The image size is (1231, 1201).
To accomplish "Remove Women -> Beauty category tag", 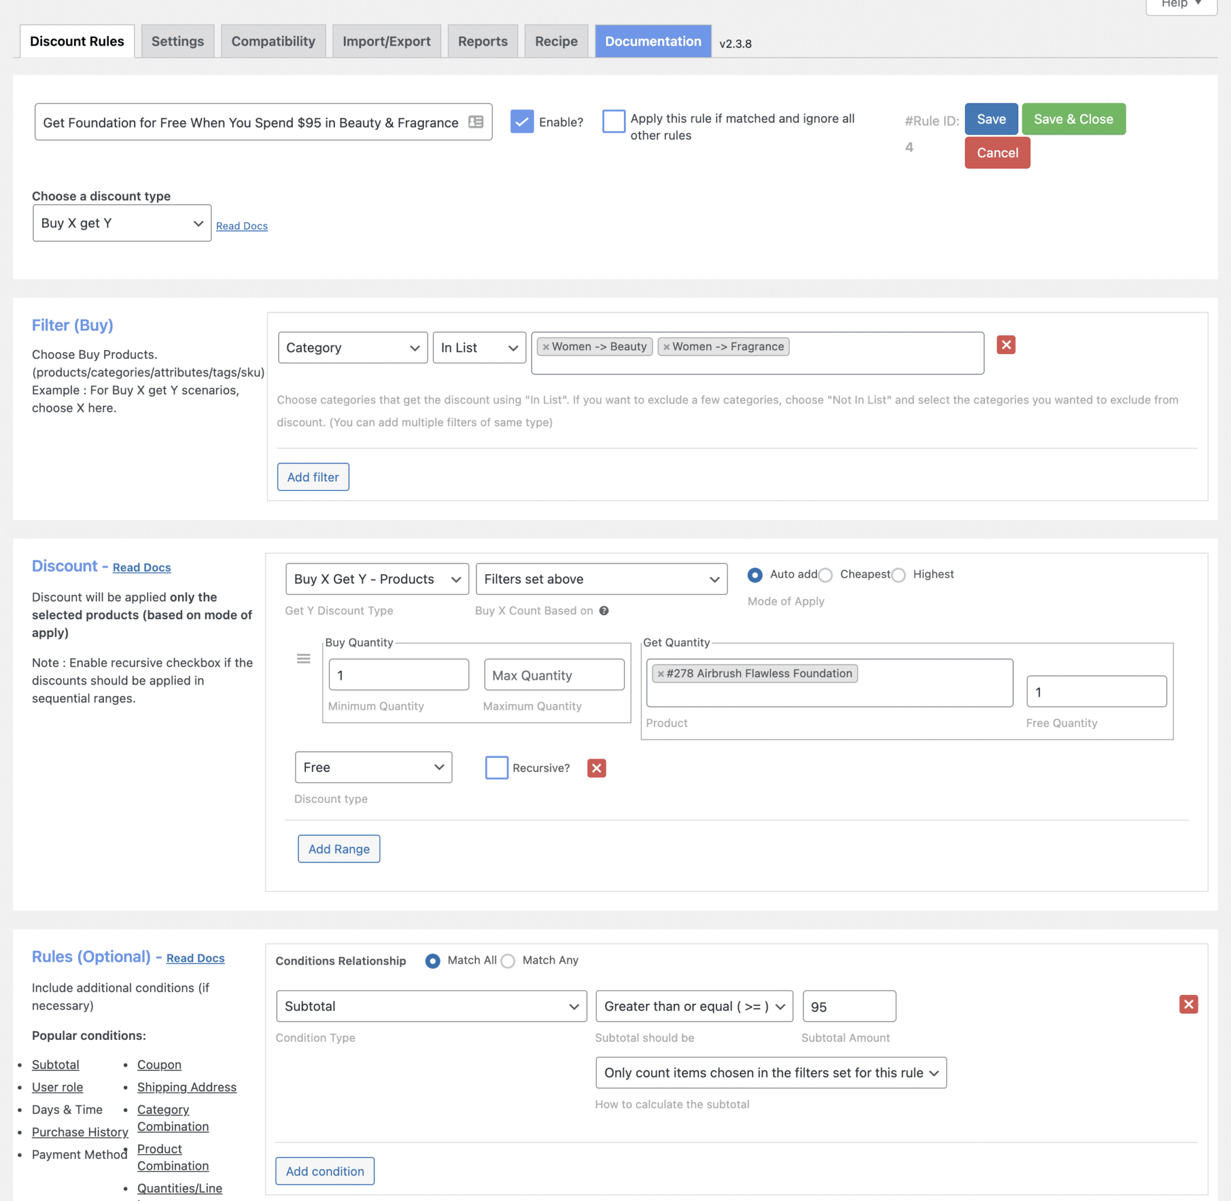I will [x=546, y=347].
